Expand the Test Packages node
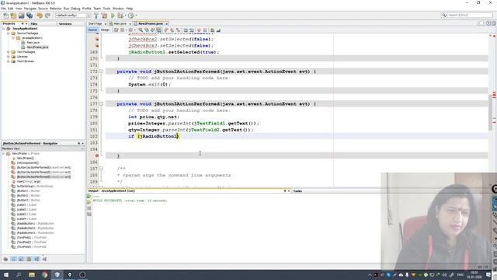 pyautogui.click(x=9, y=52)
